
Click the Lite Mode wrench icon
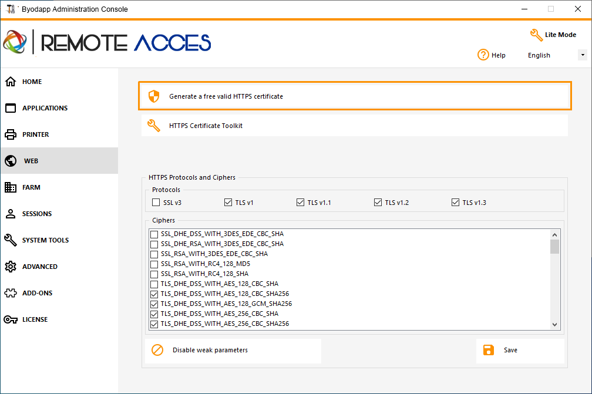tap(536, 35)
